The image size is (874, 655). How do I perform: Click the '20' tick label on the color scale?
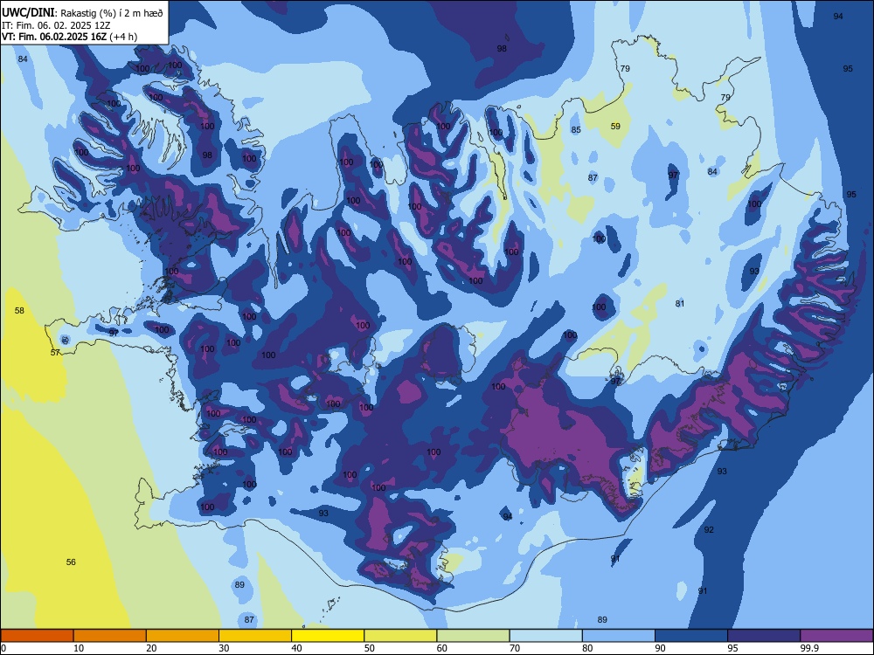click(151, 648)
